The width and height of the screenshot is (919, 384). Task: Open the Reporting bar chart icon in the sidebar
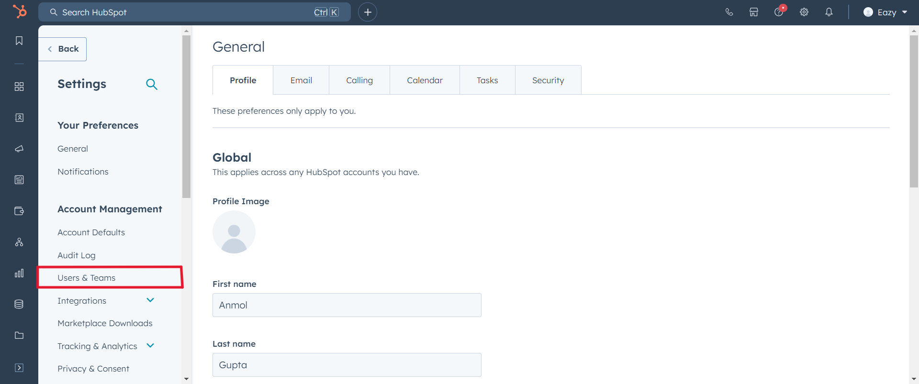pyautogui.click(x=19, y=273)
